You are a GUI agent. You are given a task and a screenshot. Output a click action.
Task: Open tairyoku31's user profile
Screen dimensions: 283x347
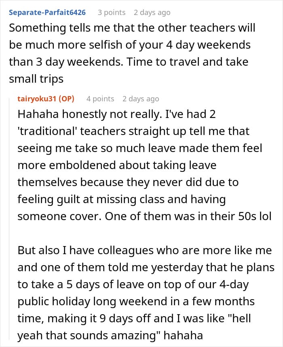[37, 99]
